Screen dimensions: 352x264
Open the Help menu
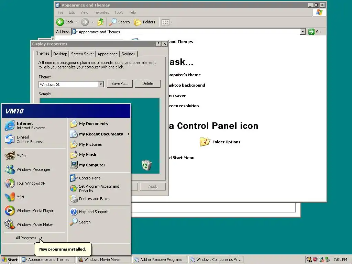click(132, 12)
